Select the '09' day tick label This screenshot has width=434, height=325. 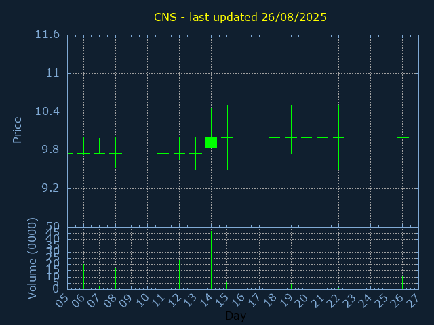click(x=126, y=300)
